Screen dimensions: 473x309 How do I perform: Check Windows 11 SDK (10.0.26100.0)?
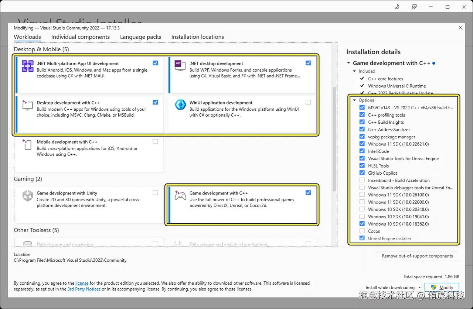click(x=362, y=195)
